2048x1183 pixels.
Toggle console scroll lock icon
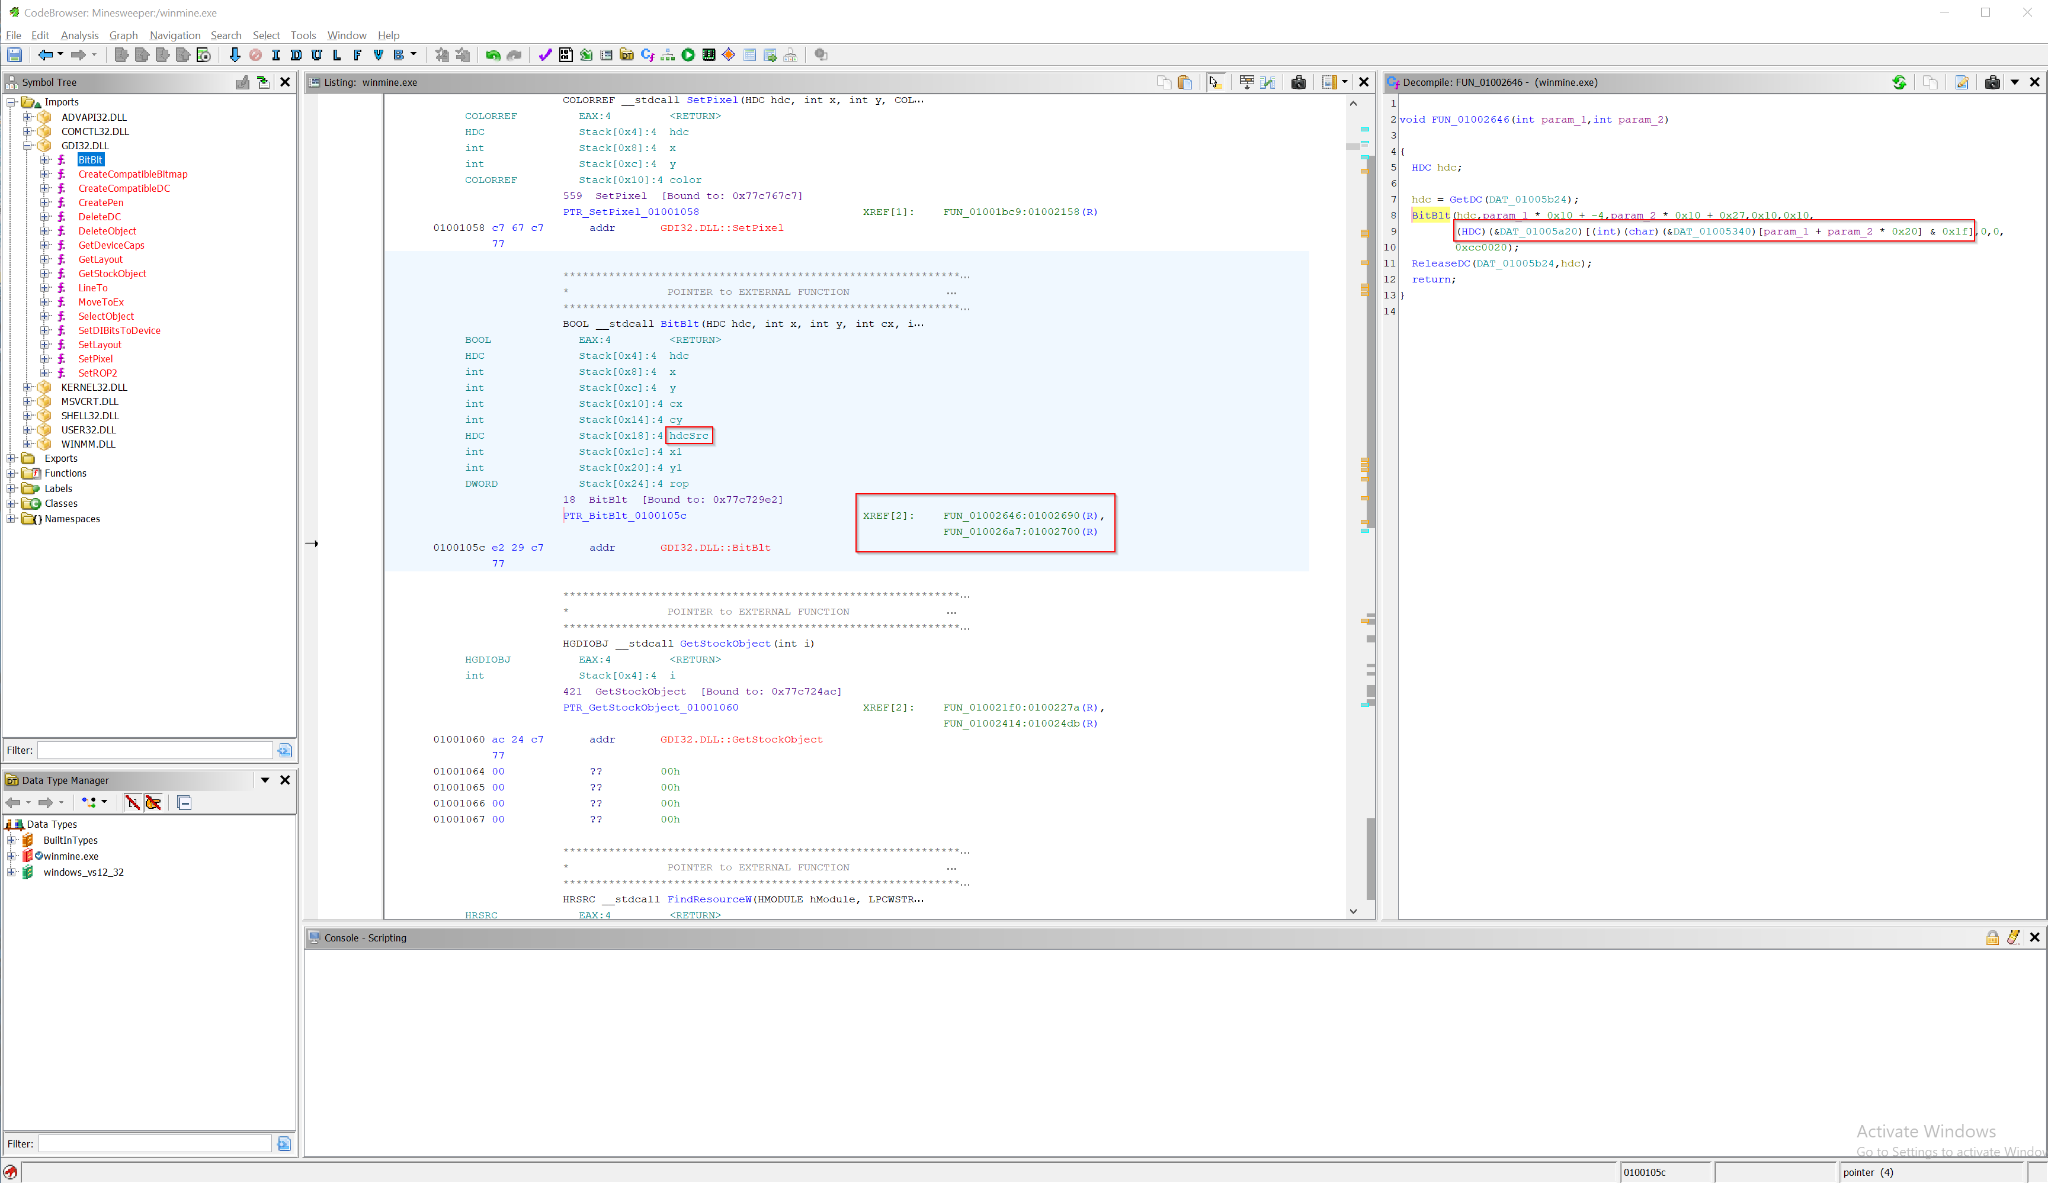(1992, 938)
